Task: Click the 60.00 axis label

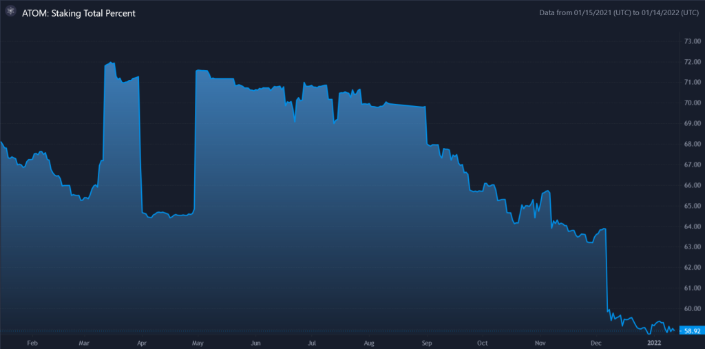Action: [x=693, y=309]
